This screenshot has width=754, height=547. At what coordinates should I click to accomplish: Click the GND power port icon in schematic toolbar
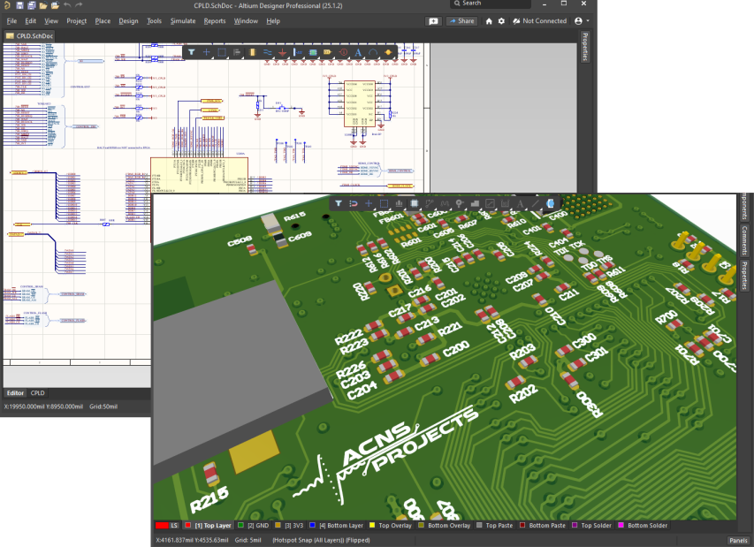coord(282,52)
